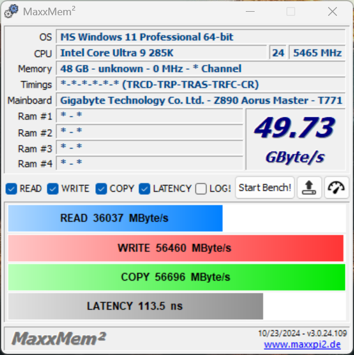Select the OS field showing Windows 11 Professional

201,37
